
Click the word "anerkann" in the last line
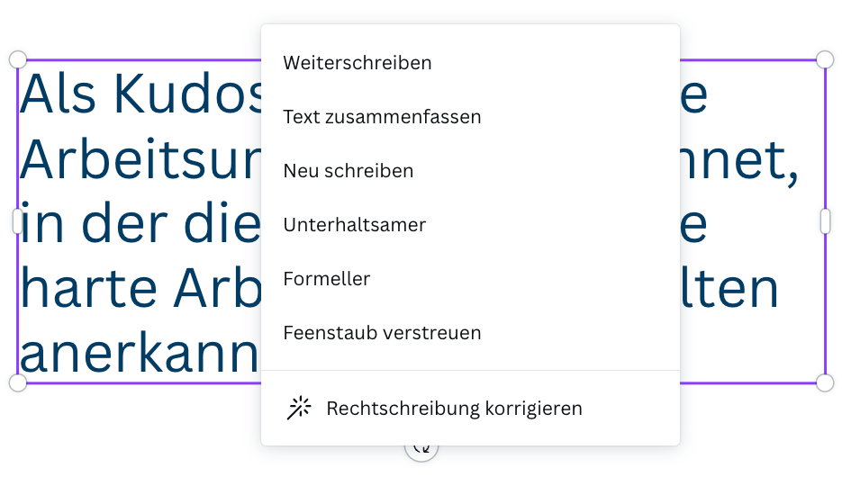coord(140,354)
